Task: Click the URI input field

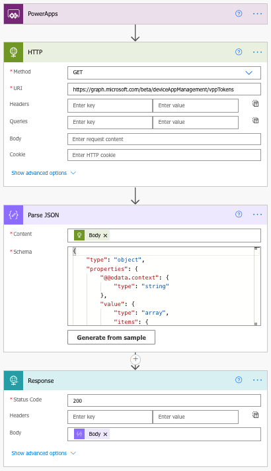Action: [164, 89]
